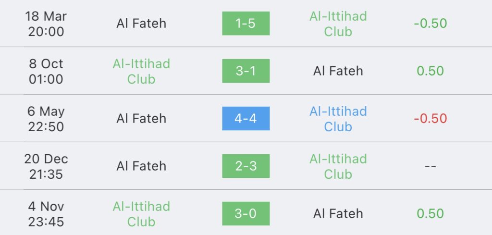Click the red -0.50 handicap value
Viewport: 492px width, 235px height.
[x=430, y=119]
